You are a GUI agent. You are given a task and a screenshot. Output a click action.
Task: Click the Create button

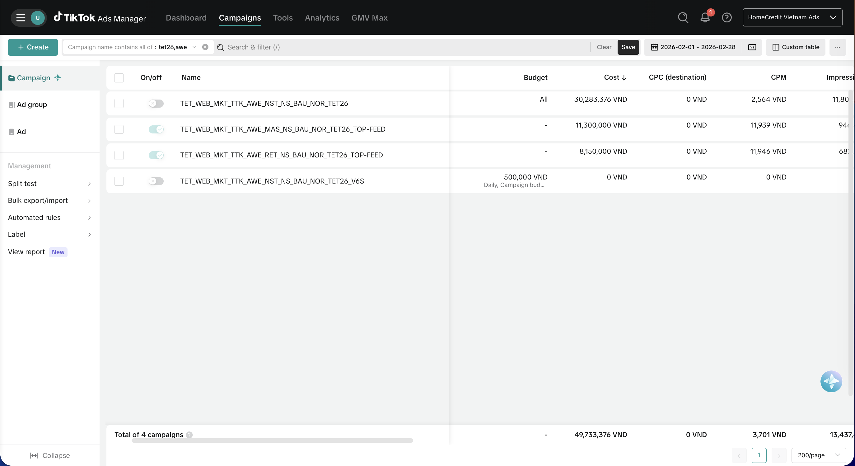pyautogui.click(x=33, y=47)
